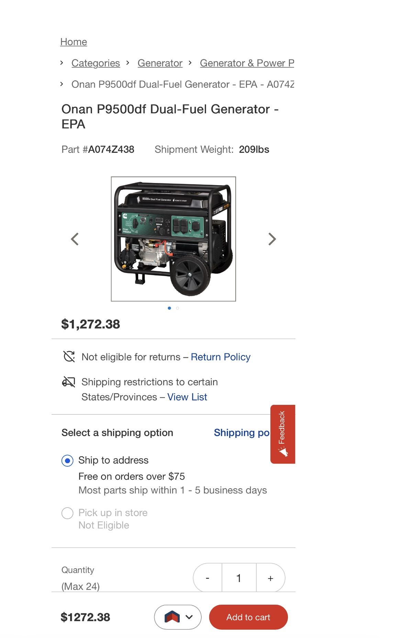Increase quantity with the plus button
This screenshot has height=638, width=402.
tap(271, 578)
